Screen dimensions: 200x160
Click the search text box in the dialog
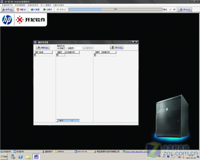point(78,48)
